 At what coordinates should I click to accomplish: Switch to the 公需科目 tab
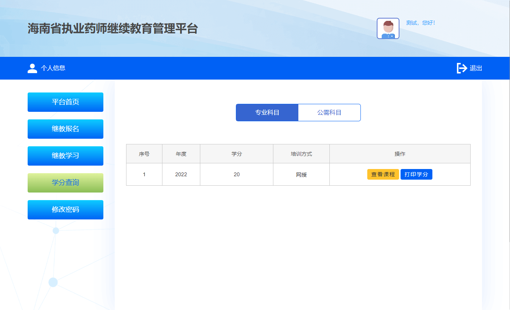tap(329, 113)
